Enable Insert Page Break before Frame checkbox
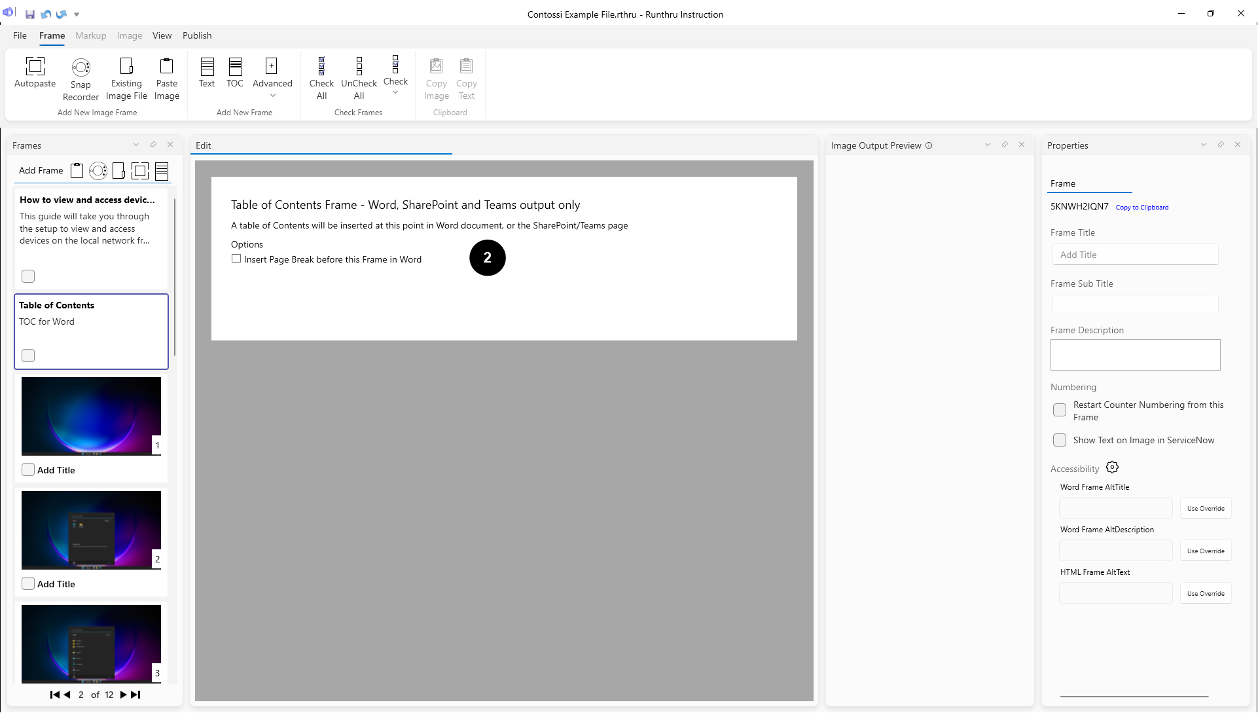Image resolution: width=1258 pixels, height=713 pixels. (x=236, y=259)
